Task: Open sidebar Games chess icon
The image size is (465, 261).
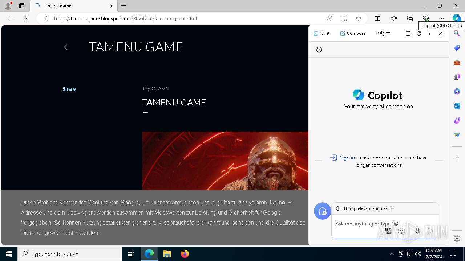Action: tap(457, 77)
